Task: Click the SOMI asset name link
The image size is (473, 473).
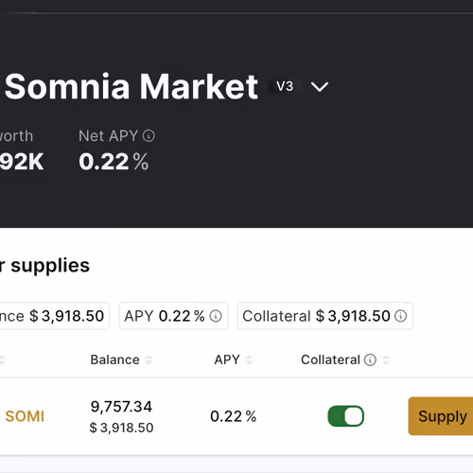Action: (x=25, y=416)
